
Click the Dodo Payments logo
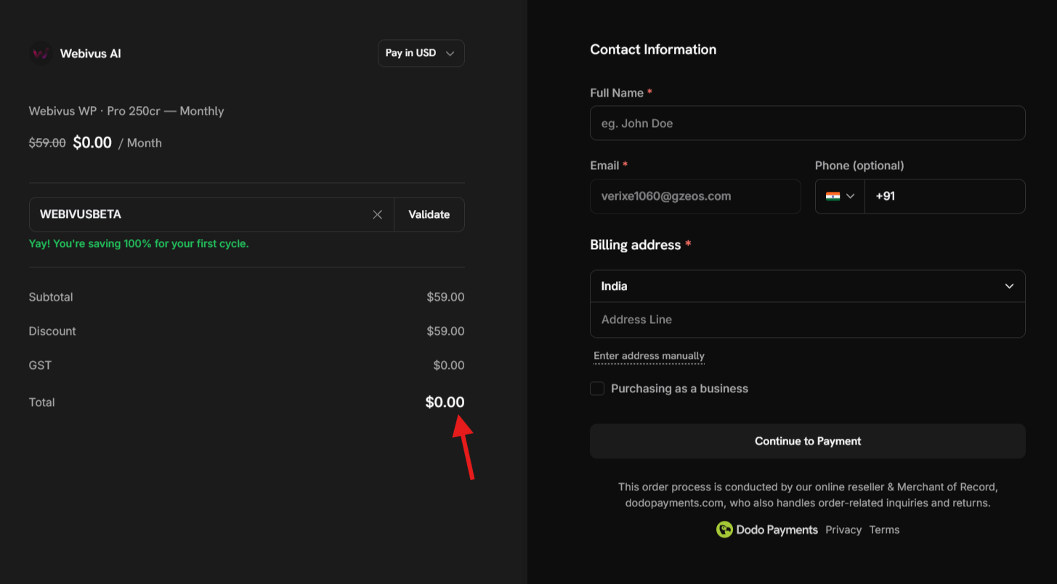tap(766, 530)
